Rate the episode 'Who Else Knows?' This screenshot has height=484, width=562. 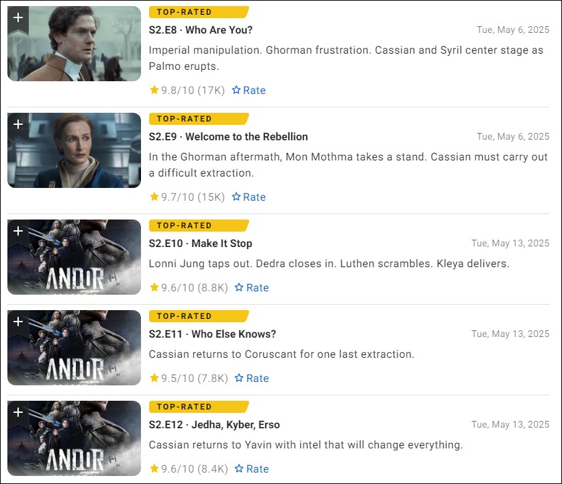(252, 378)
